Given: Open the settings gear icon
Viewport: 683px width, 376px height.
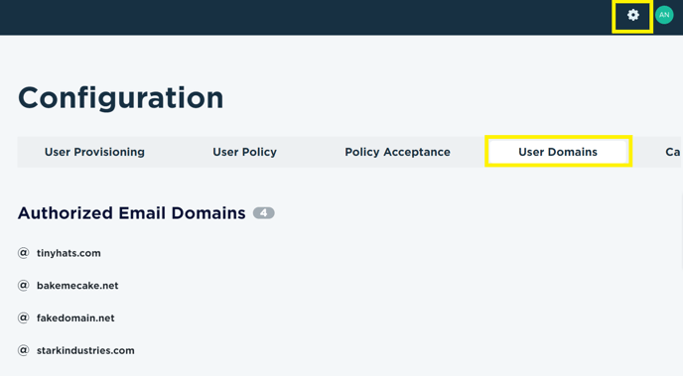Looking at the screenshot, I should pos(633,15).
